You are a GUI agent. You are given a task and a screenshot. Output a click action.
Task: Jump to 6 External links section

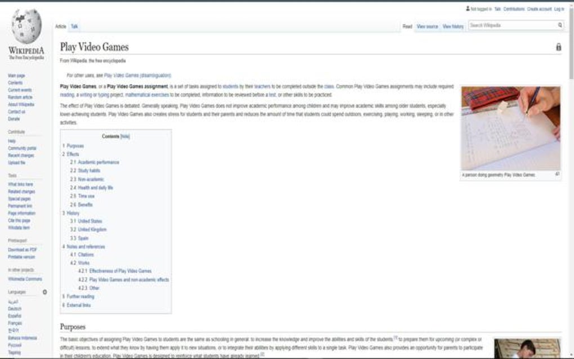pyautogui.click(x=77, y=305)
